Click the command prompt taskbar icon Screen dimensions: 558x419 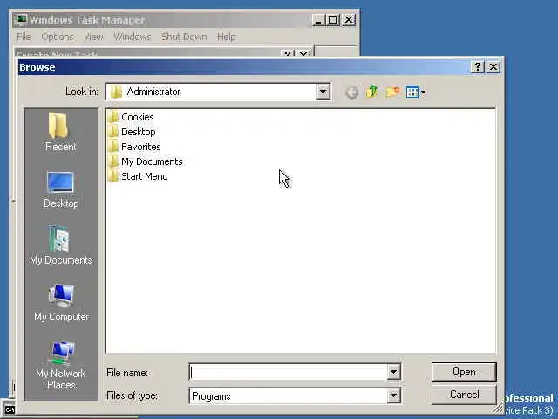pyautogui.click(x=10, y=409)
